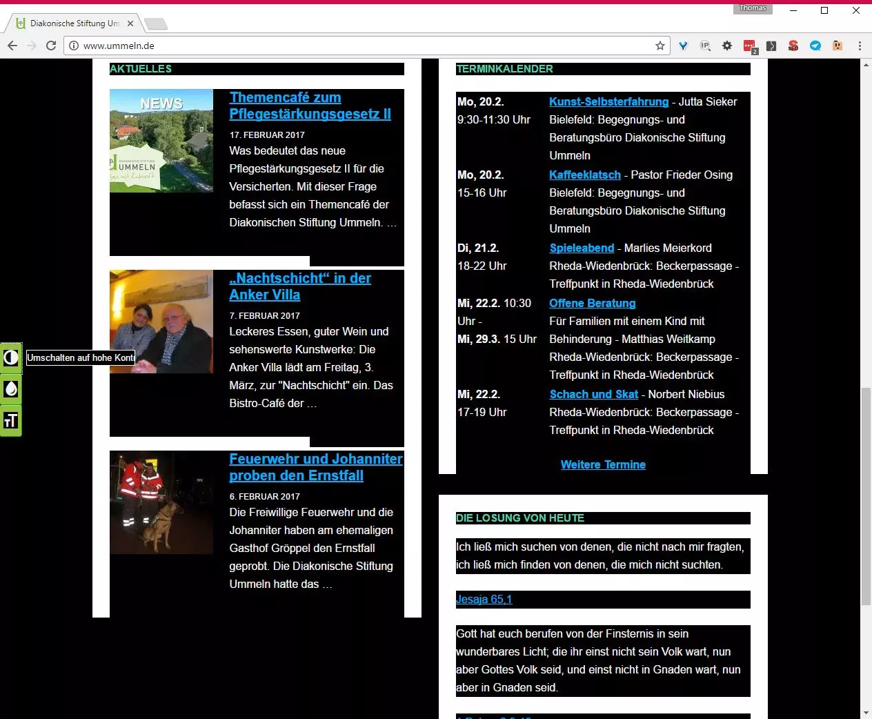Open the IP lookup extension icon
The width and height of the screenshot is (872, 719).
(x=705, y=46)
